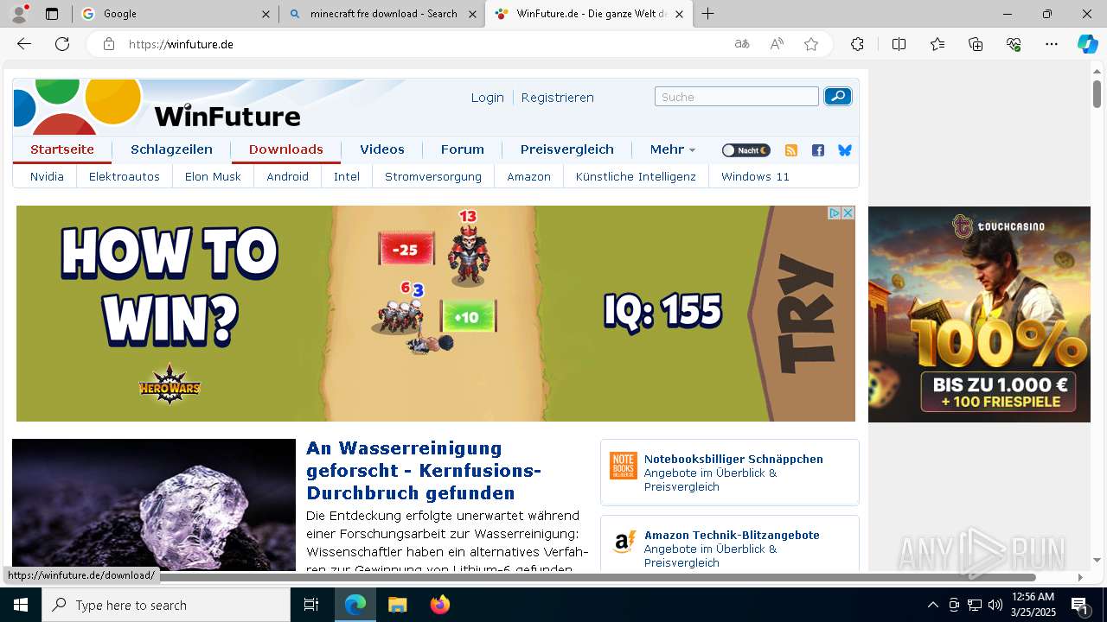Viewport: 1107px width, 622px height.
Task: Expand the Mehr dropdown menu
Action: (673, 149)
